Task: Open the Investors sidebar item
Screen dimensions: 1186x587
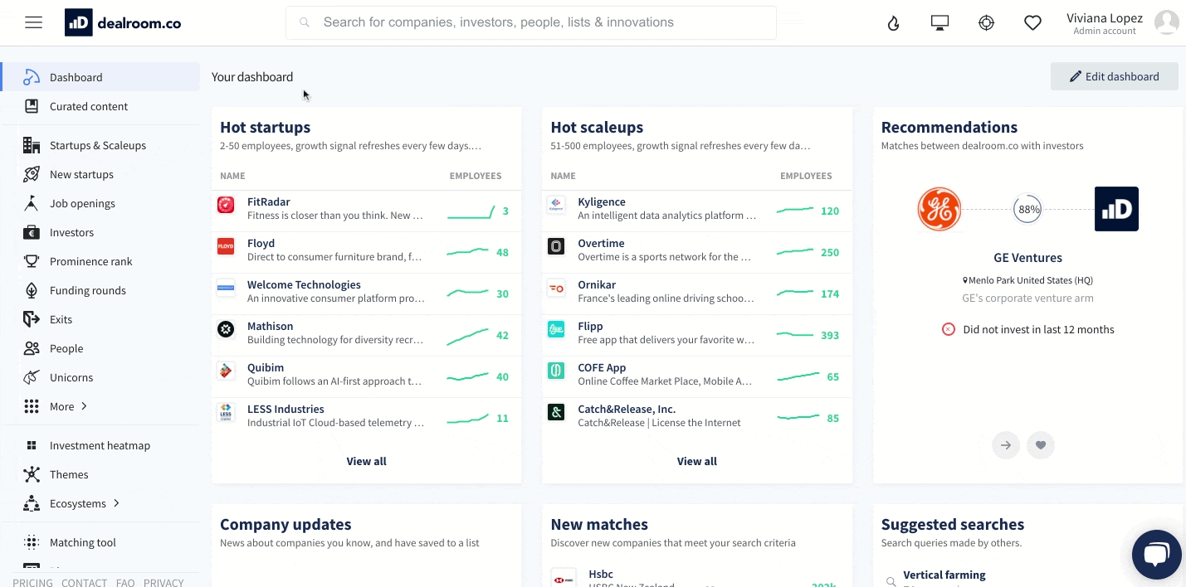Action: [71, 232]
